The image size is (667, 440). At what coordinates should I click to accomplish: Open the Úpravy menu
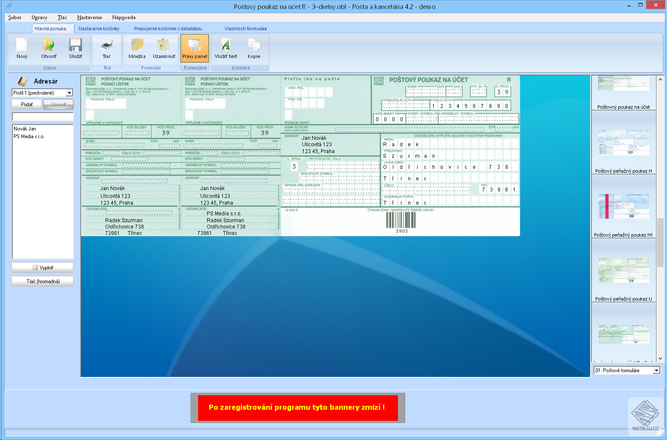(x=39, y=17)
